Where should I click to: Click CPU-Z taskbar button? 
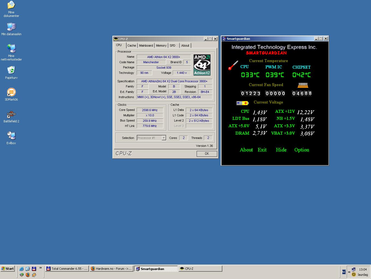coord(200,269)
